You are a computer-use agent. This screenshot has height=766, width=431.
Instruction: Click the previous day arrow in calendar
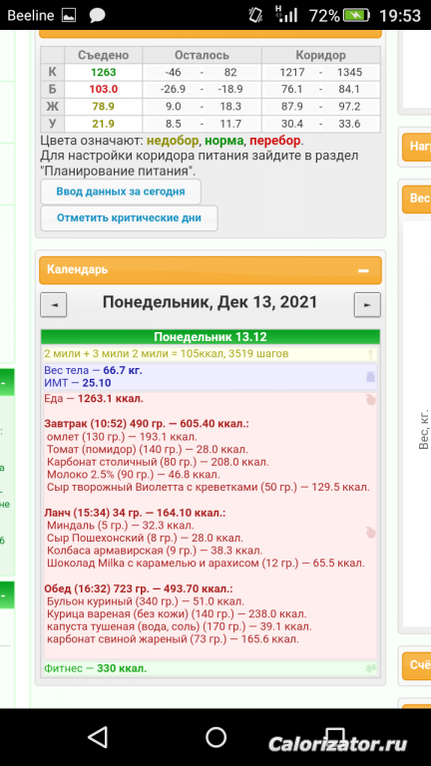pyautogui.click(x=53, y=305)
